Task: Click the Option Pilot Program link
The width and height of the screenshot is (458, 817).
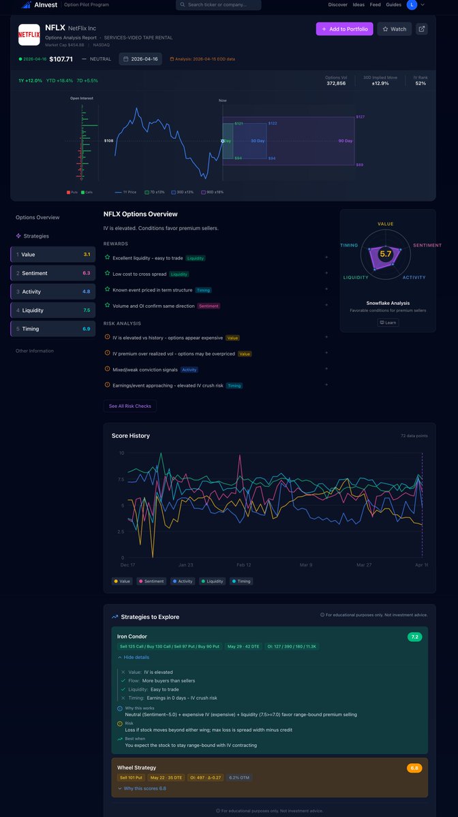Action: coord(86,5)
